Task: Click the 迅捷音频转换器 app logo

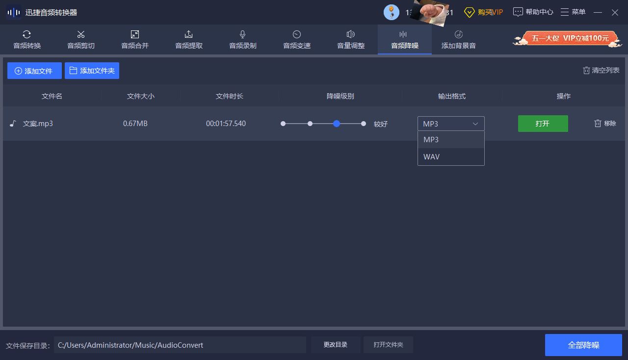Action: point(14,12)
